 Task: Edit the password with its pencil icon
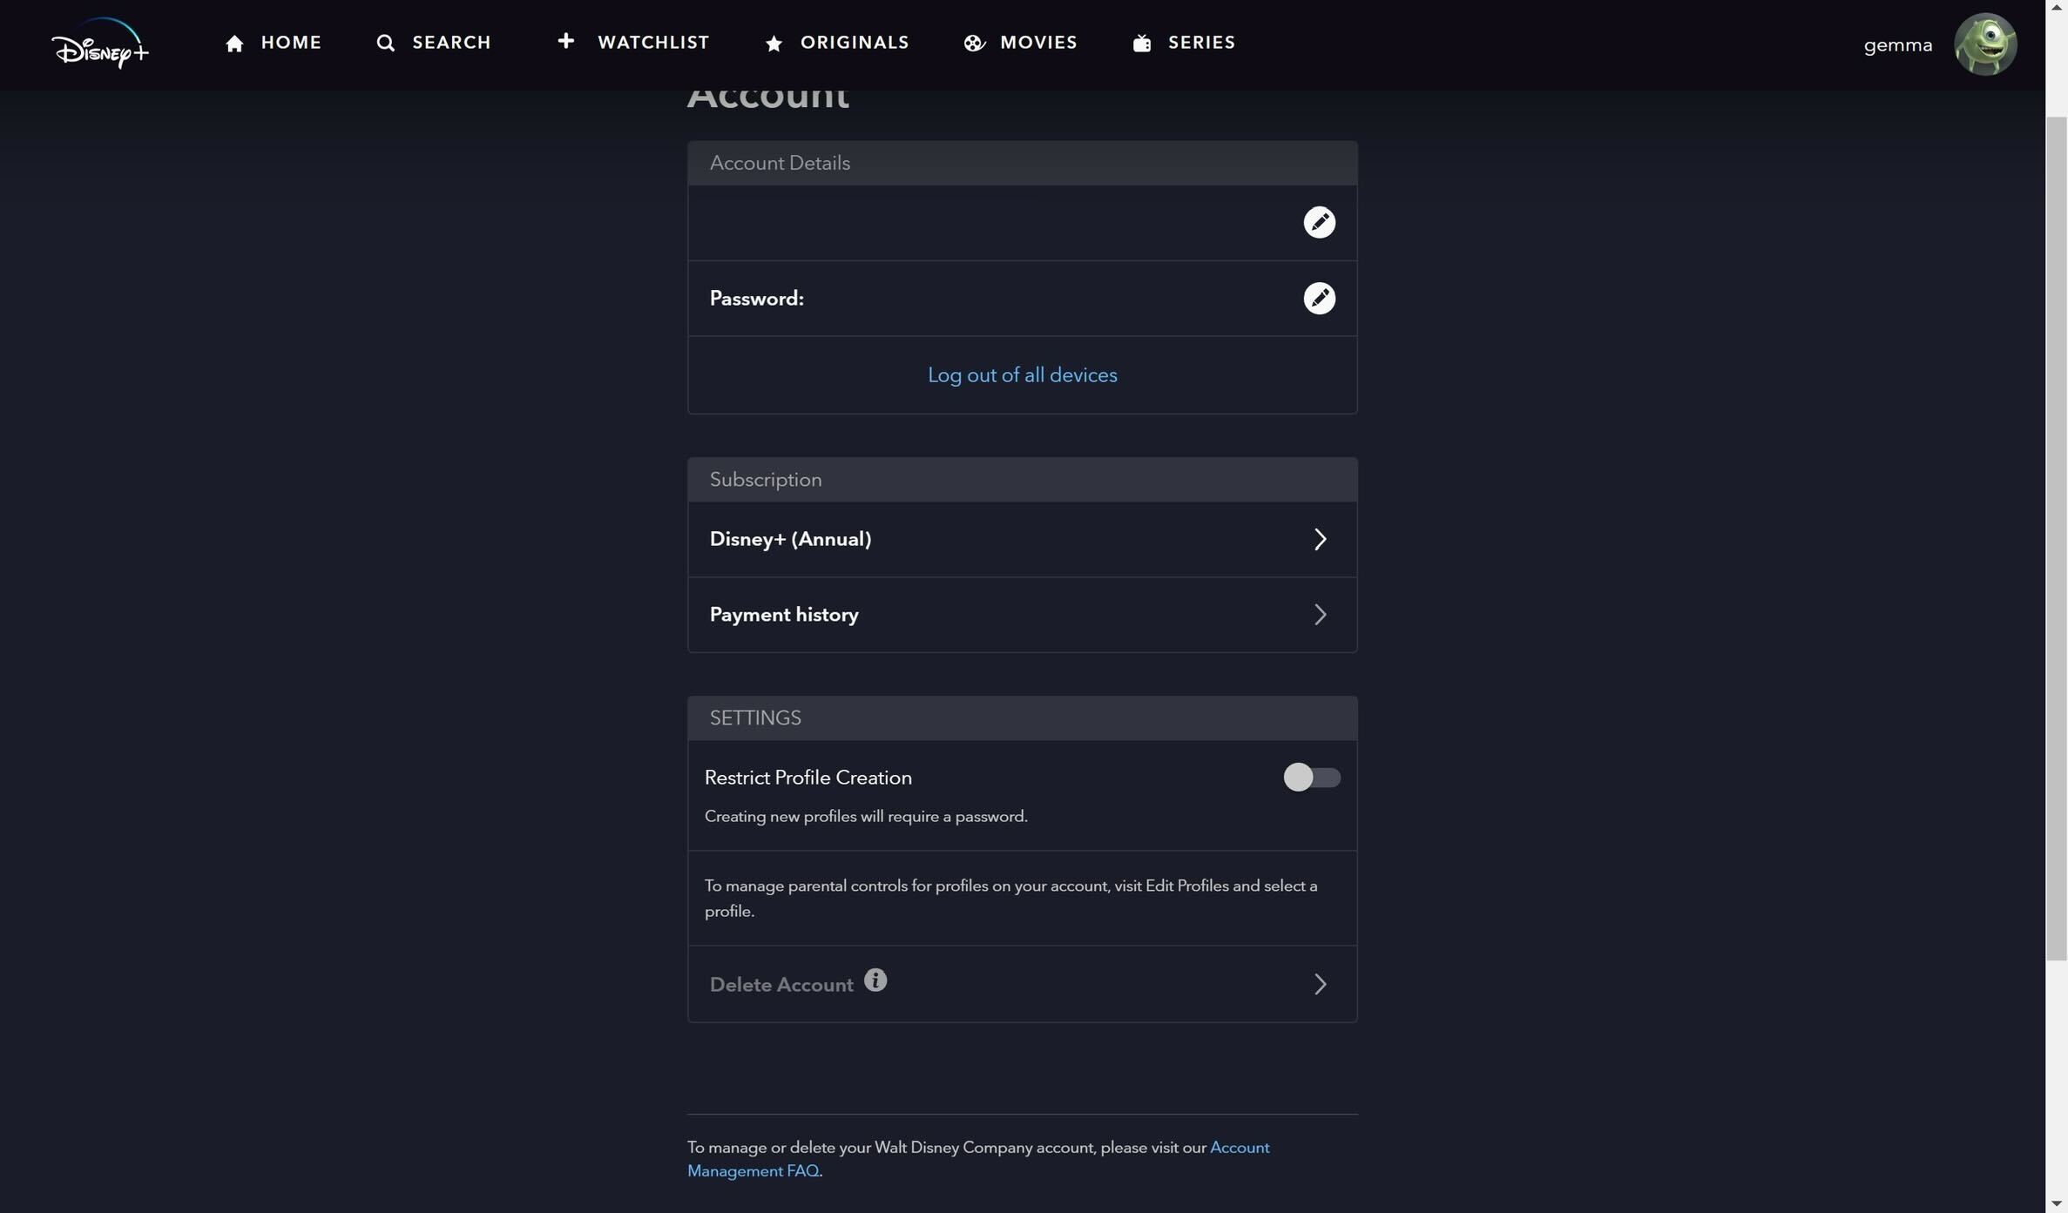point(1319,298)
